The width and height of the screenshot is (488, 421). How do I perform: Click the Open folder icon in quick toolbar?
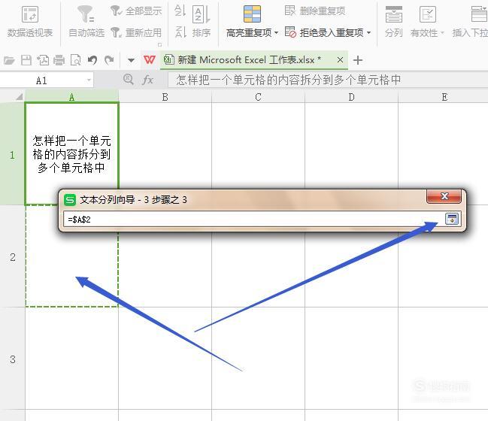click(x=9, y=59)
